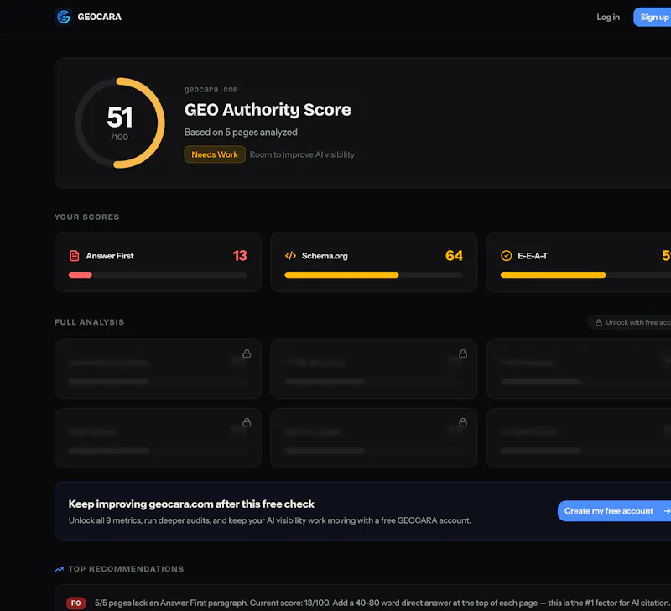Select the GEO Authority Score heading
The image size is (671, 611).
pyautogui.click(x=268, y=110)
